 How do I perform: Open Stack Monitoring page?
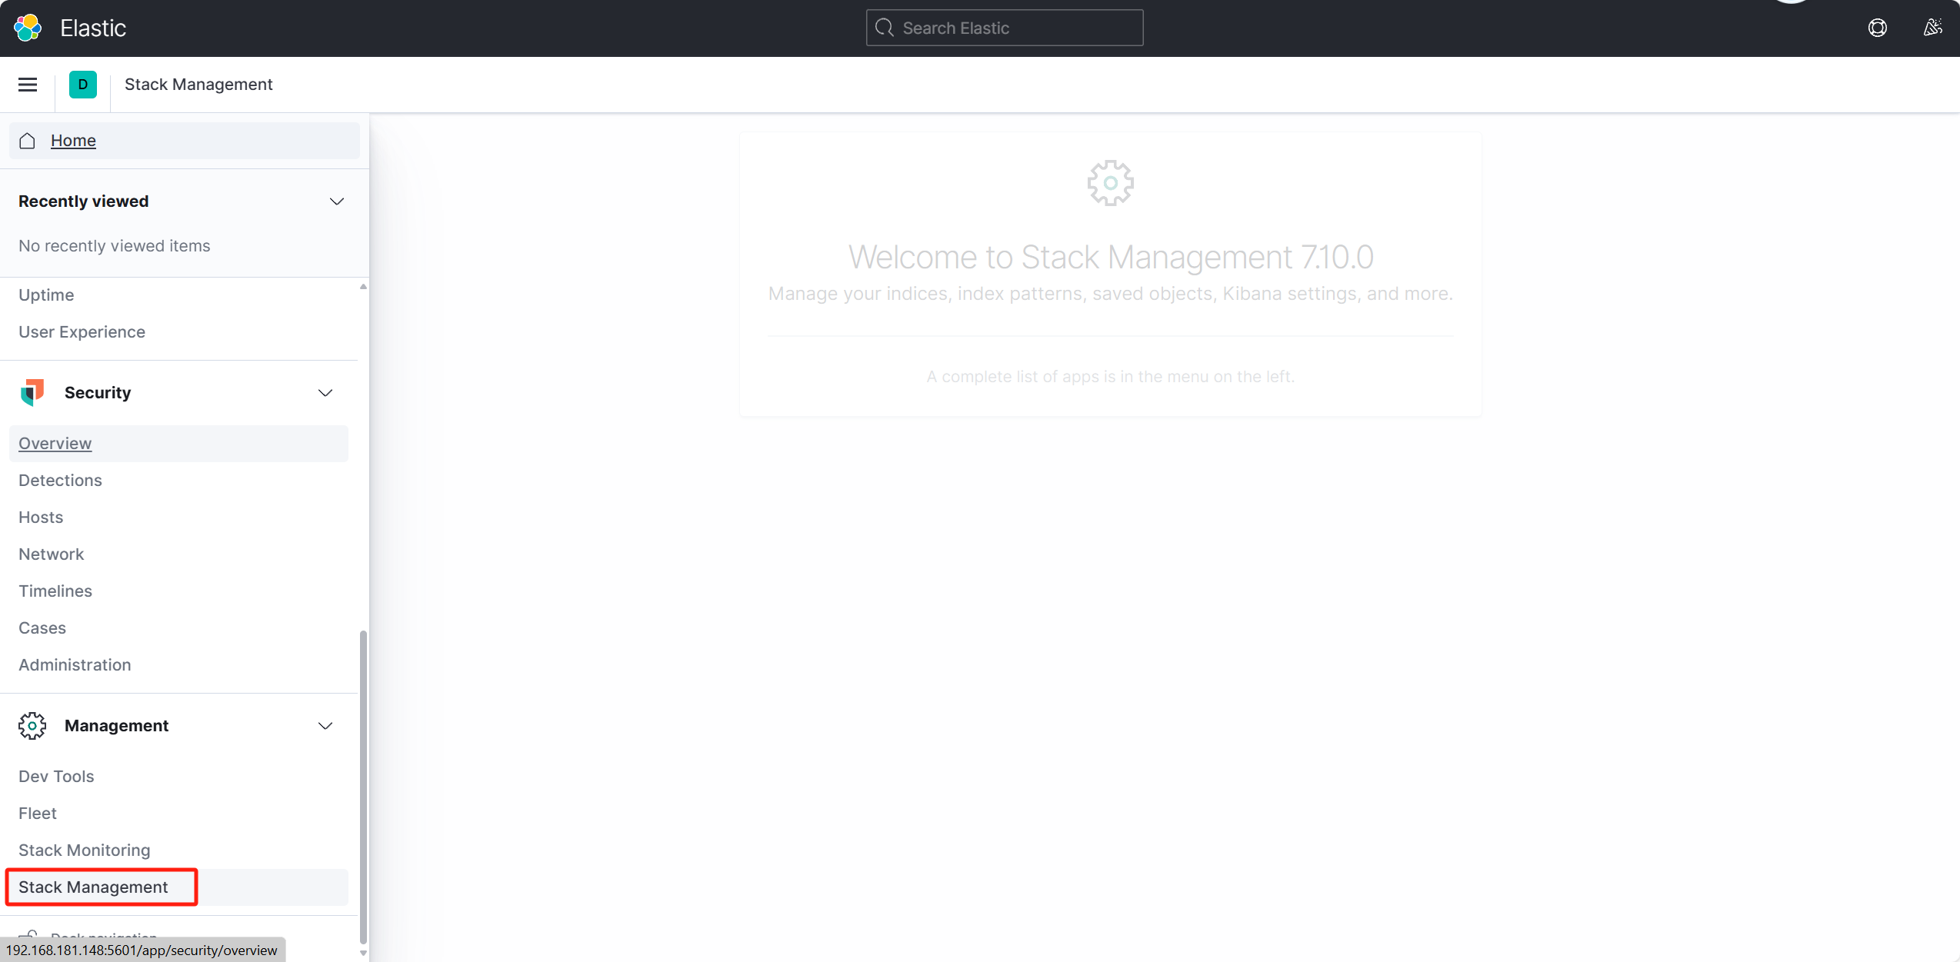coord(85,850)
